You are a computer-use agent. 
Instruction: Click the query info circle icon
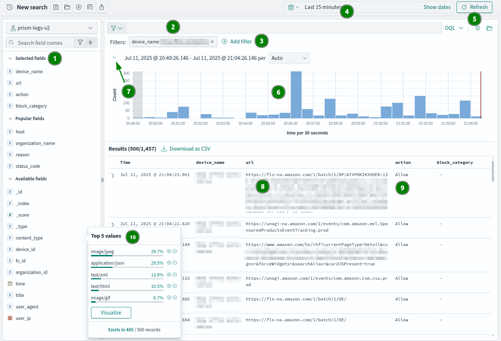pyautogui.click(x=478, y=28)
